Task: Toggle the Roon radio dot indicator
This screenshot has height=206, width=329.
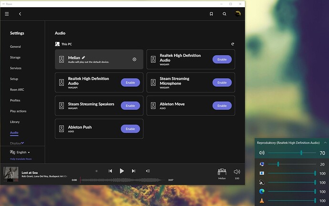Action: point(96,171)
